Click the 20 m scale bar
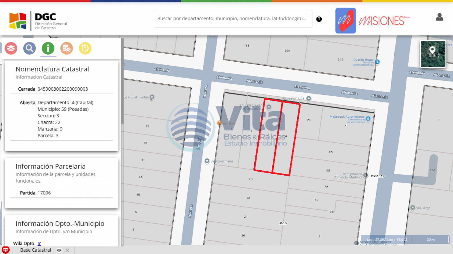The width and height of the screenshot is (453, 254). [x=431, y=240]
